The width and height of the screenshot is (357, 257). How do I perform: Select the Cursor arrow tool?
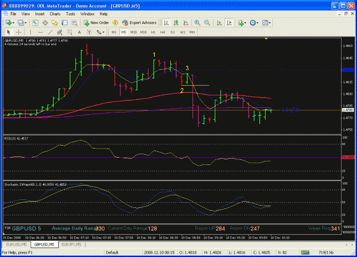(x=9, y=33)
